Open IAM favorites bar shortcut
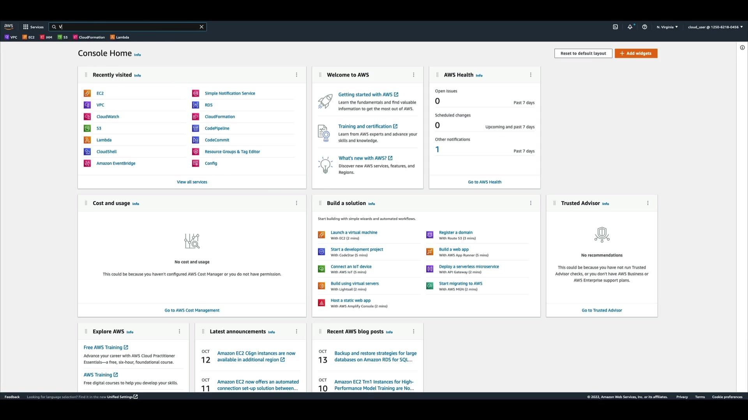The width and height of the screenshot is (748, 420). 46,37
